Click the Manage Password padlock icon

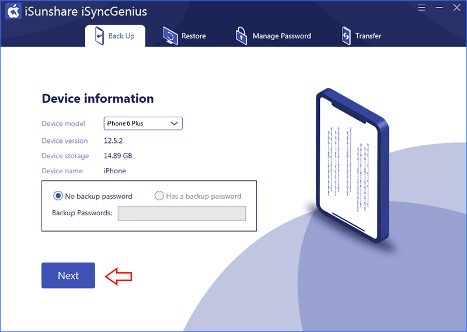tap(241, 36)
